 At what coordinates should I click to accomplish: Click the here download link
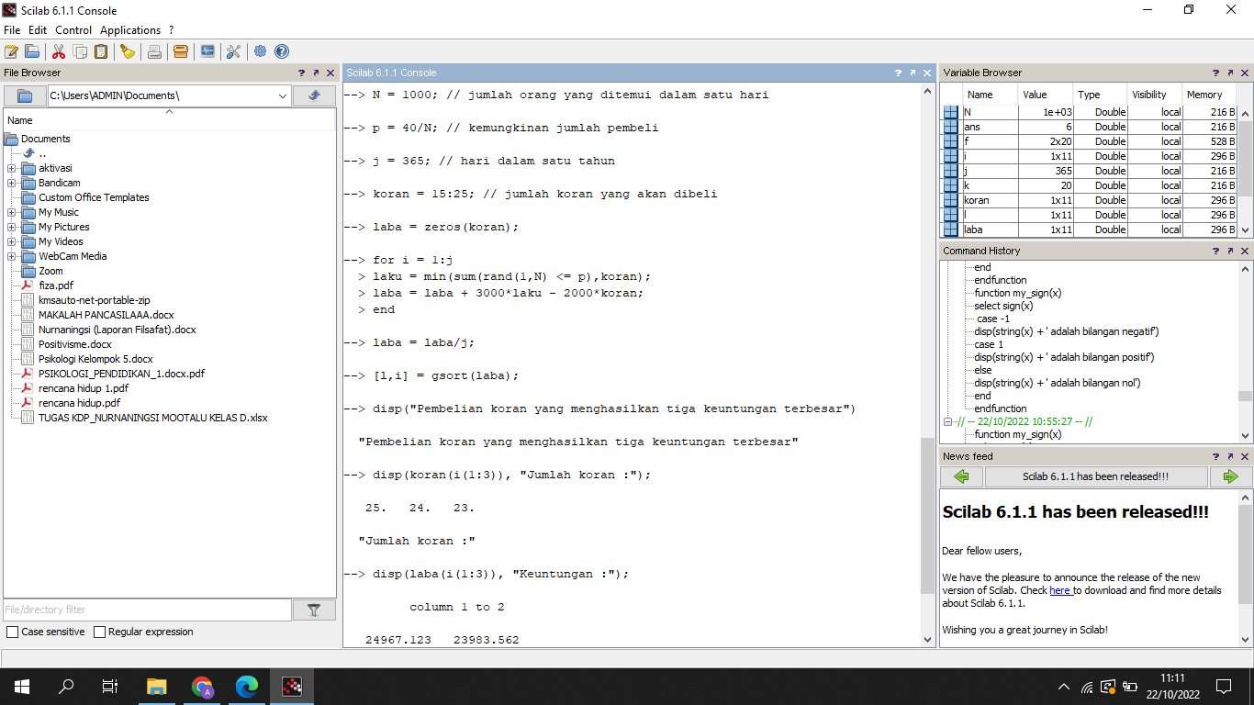click(x=1060, y=590)
